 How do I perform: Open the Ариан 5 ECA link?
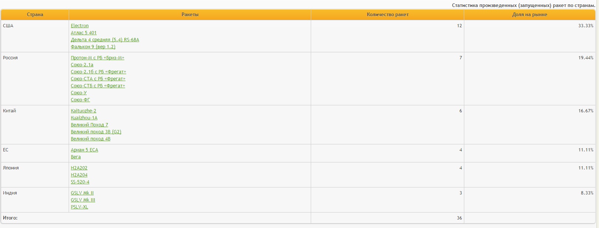coord(85,150)
